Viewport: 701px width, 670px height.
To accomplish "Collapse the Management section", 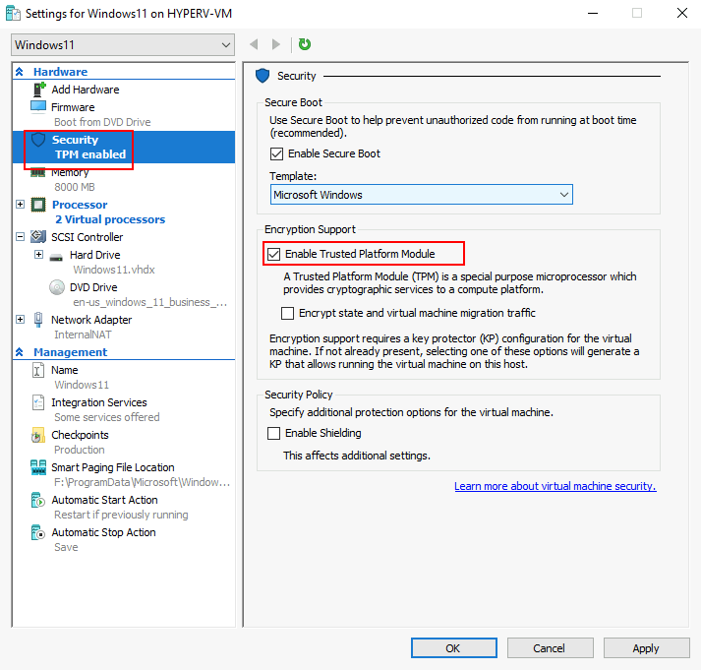I will pos(20,352).
